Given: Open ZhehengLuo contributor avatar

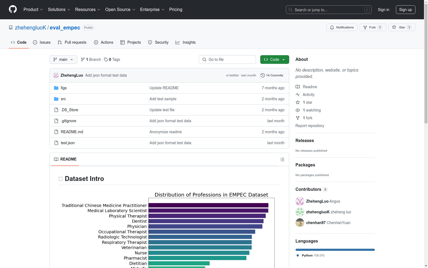Looking at the screenshot, I should [x=300, y=201].
